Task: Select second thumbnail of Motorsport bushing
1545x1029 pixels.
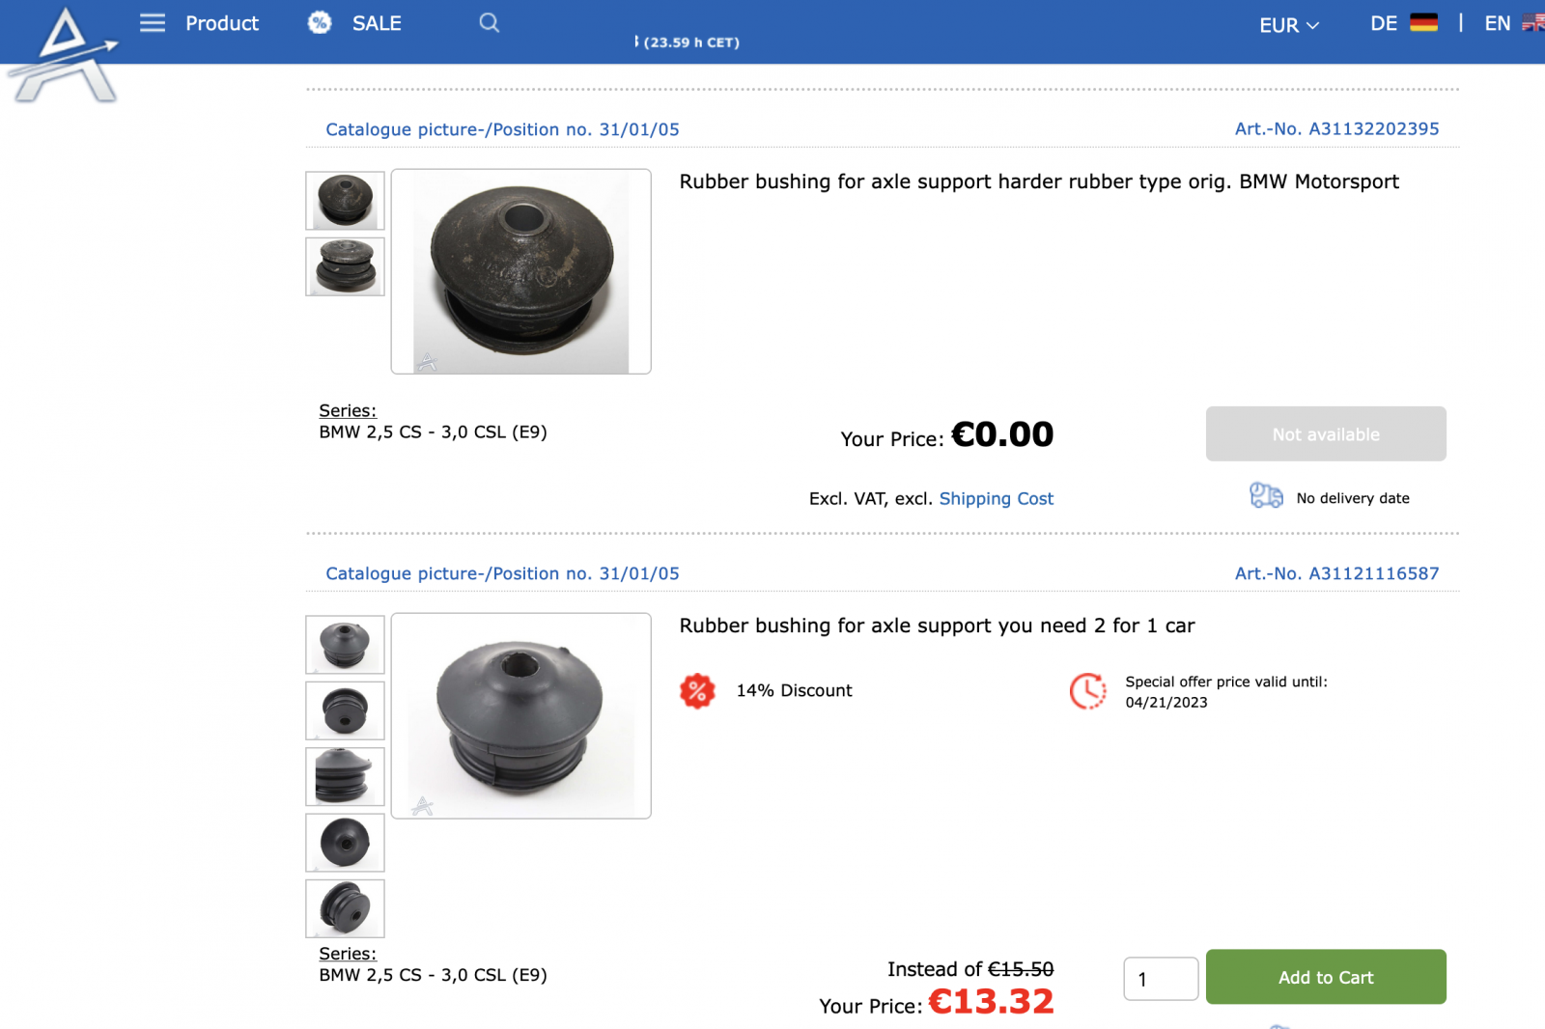Action: coord(345,266)
